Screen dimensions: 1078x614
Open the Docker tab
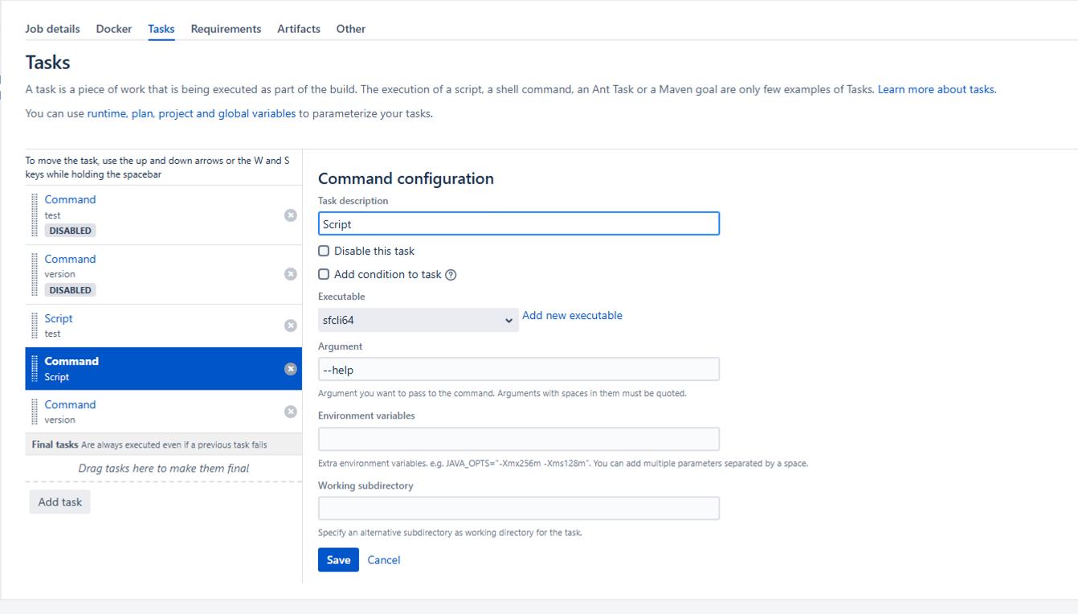[x=113, y=29]
